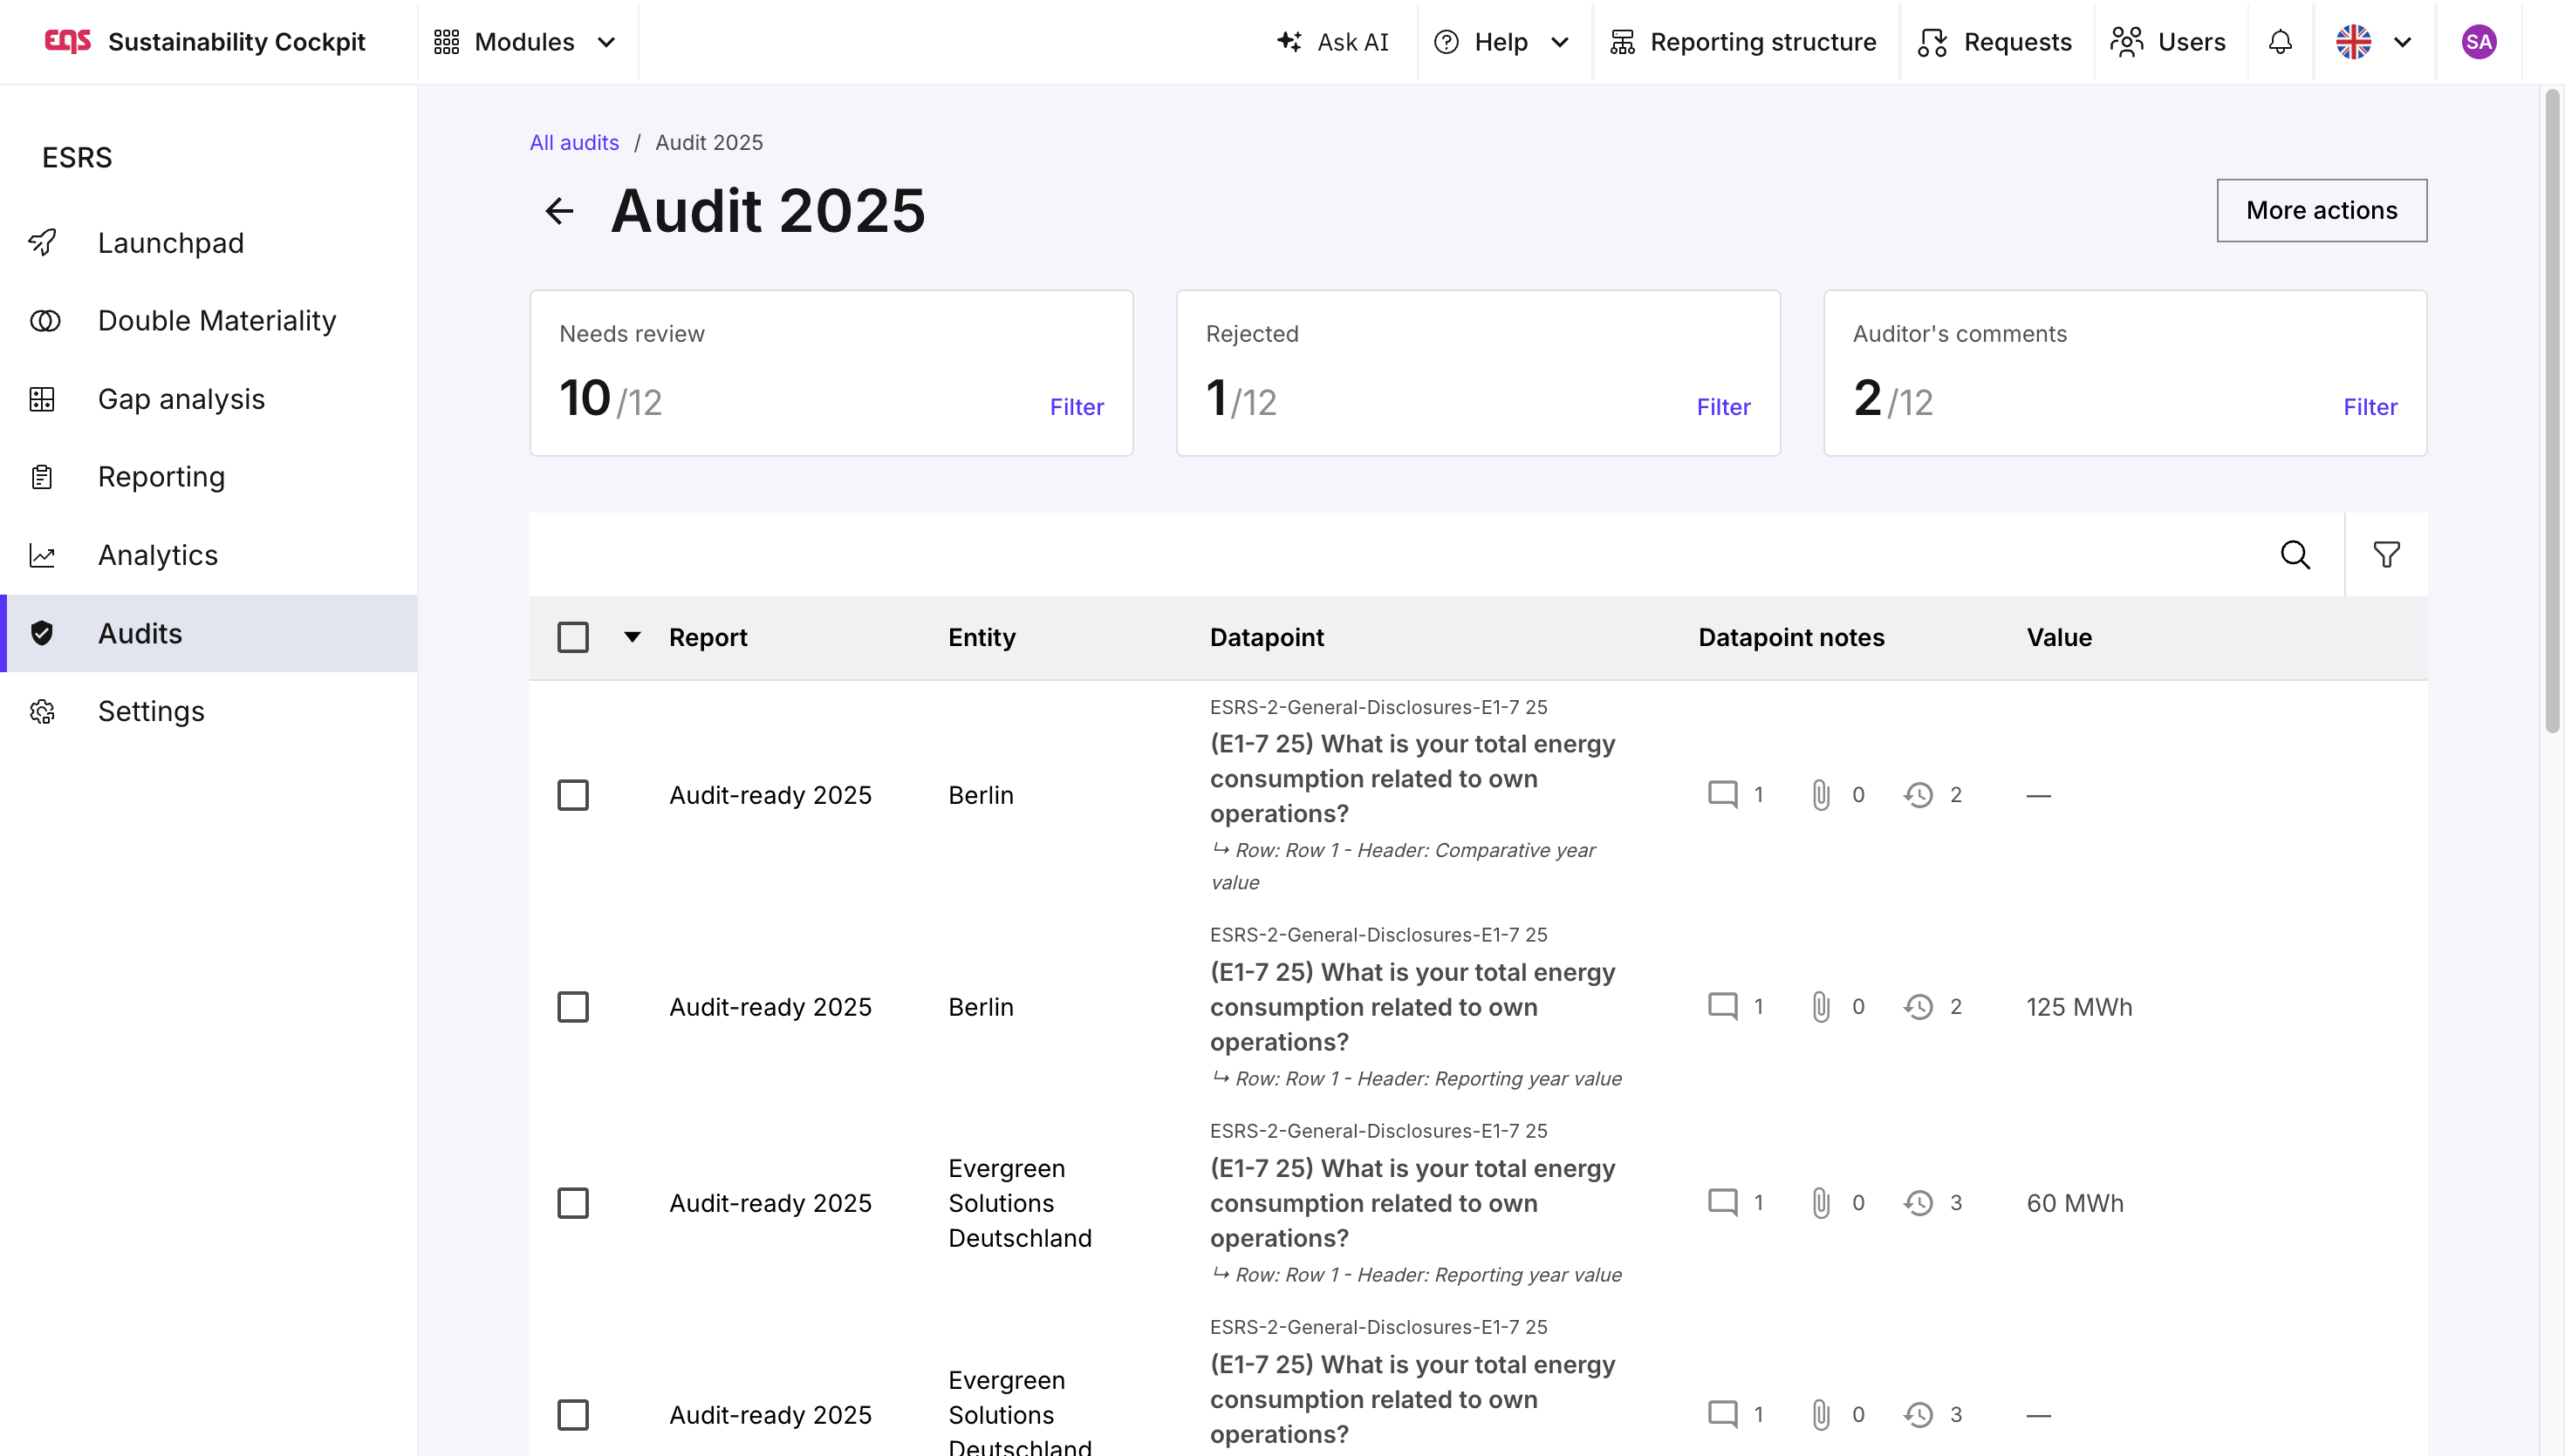2565x1456 pixels.
Task: Open the 60 MWh datapoint question
Action: click(x=1412, y=1203)
